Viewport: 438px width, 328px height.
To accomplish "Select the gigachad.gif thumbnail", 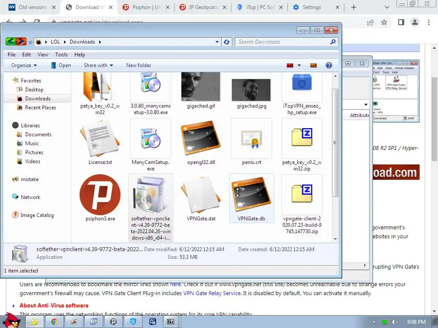I will coord(201,87).
